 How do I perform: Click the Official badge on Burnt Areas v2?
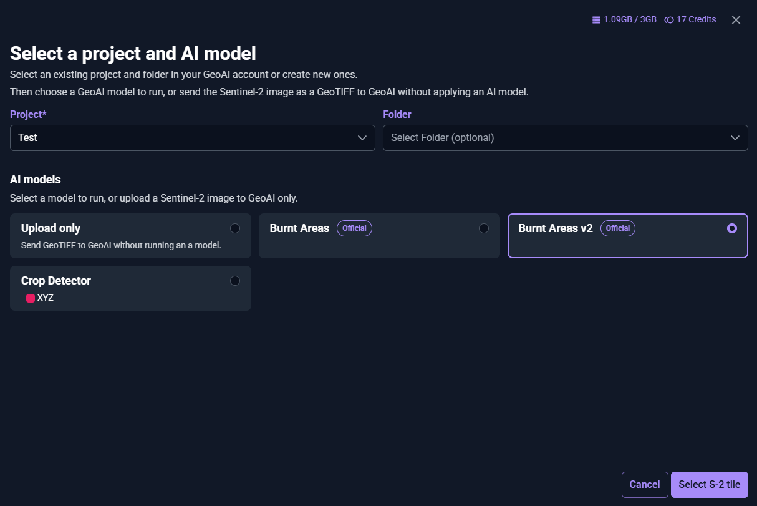coord(618,228)
